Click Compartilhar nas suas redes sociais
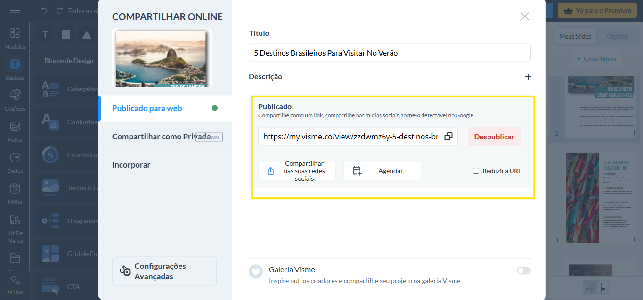643x300 pixels. (297, 171)
